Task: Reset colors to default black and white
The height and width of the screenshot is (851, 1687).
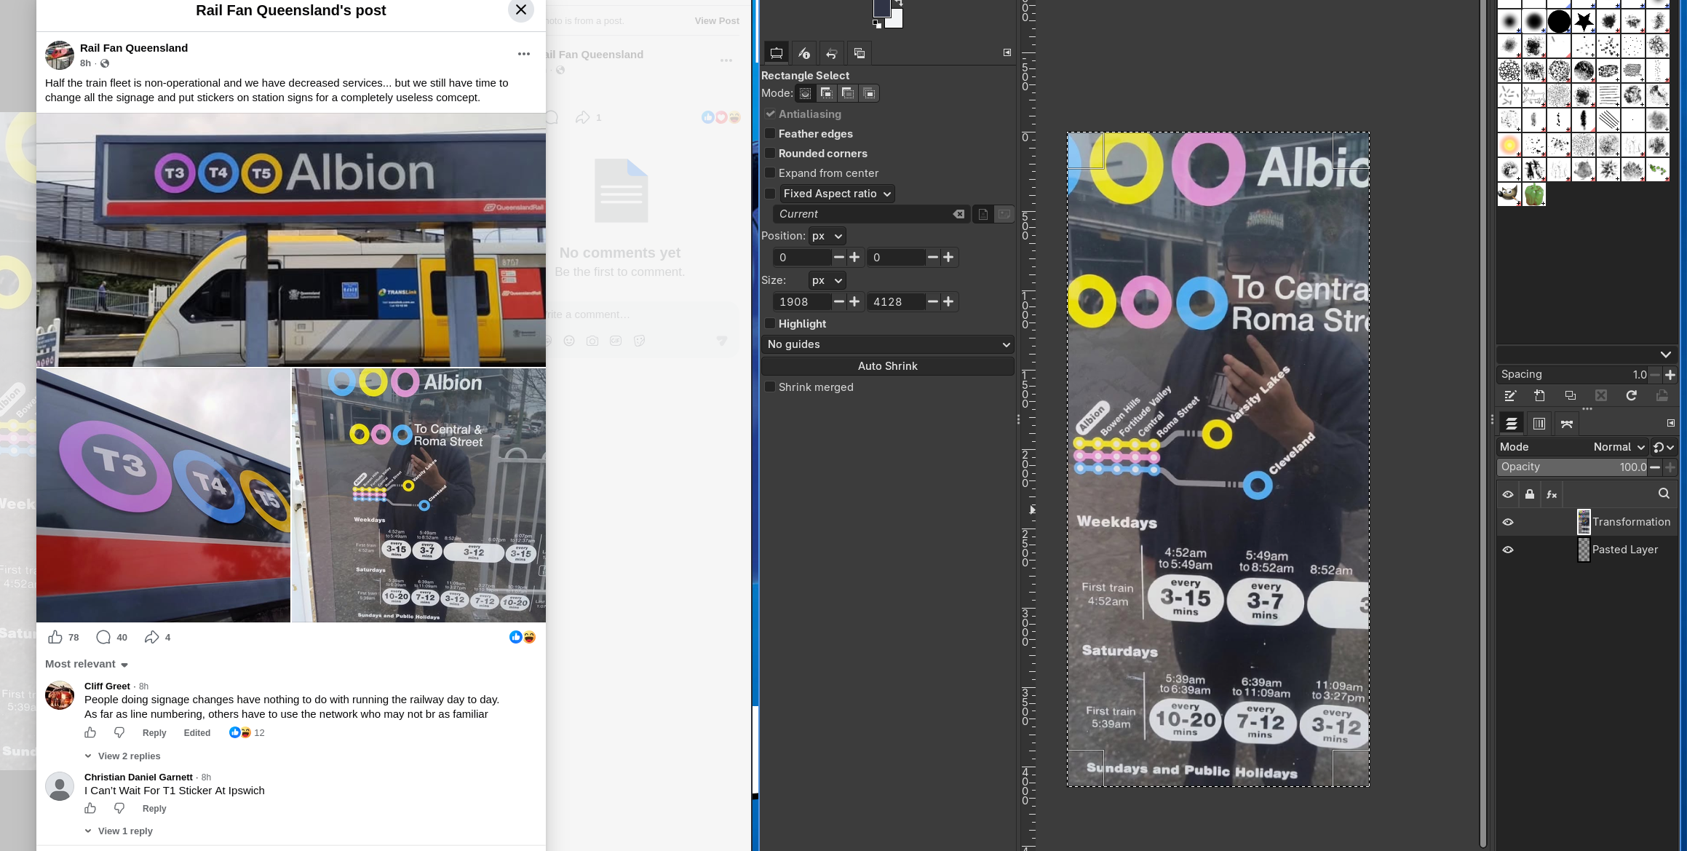Action: click(877, 24)
